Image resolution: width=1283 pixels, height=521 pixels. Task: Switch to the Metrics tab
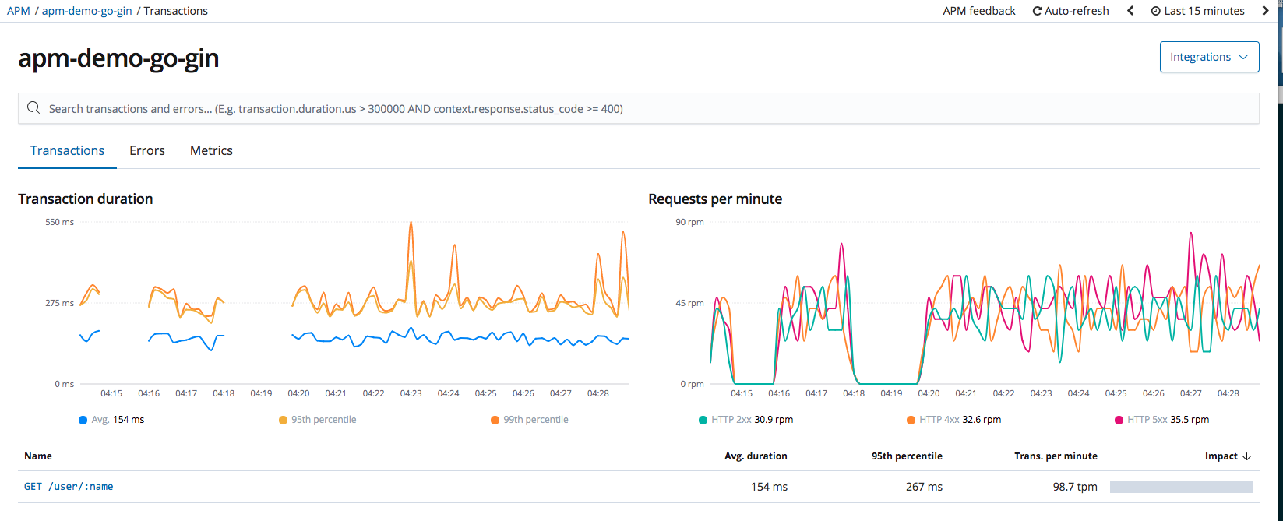pos(211,150)
